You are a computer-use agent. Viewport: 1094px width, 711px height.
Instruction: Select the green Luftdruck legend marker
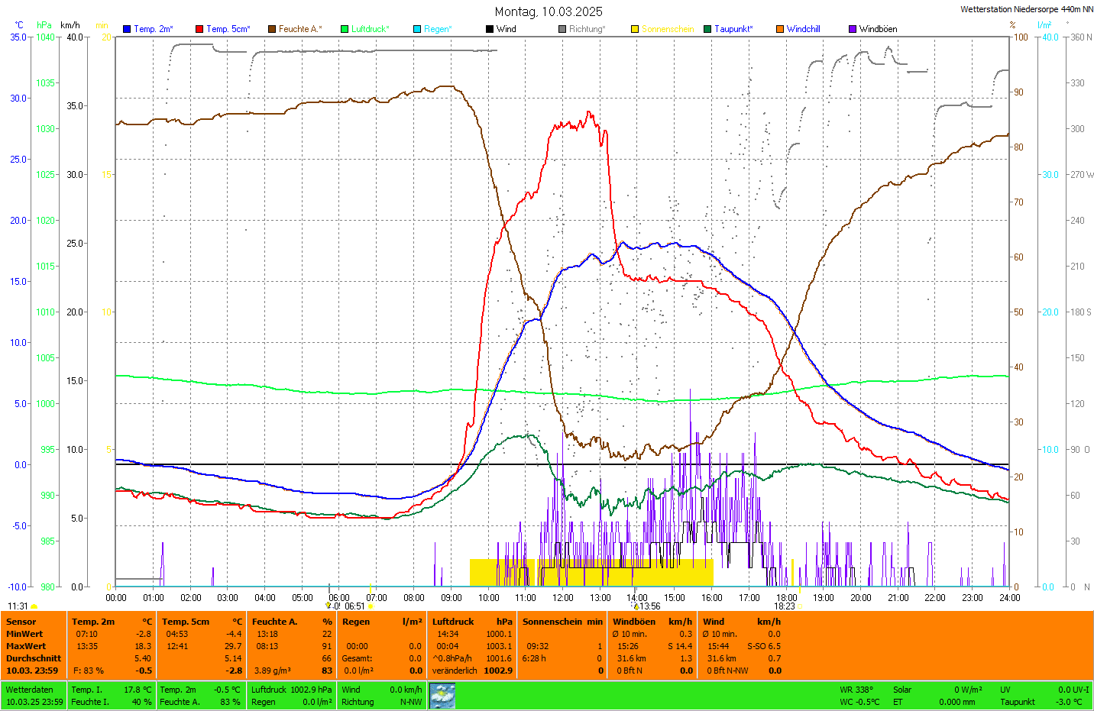[345, 29]
